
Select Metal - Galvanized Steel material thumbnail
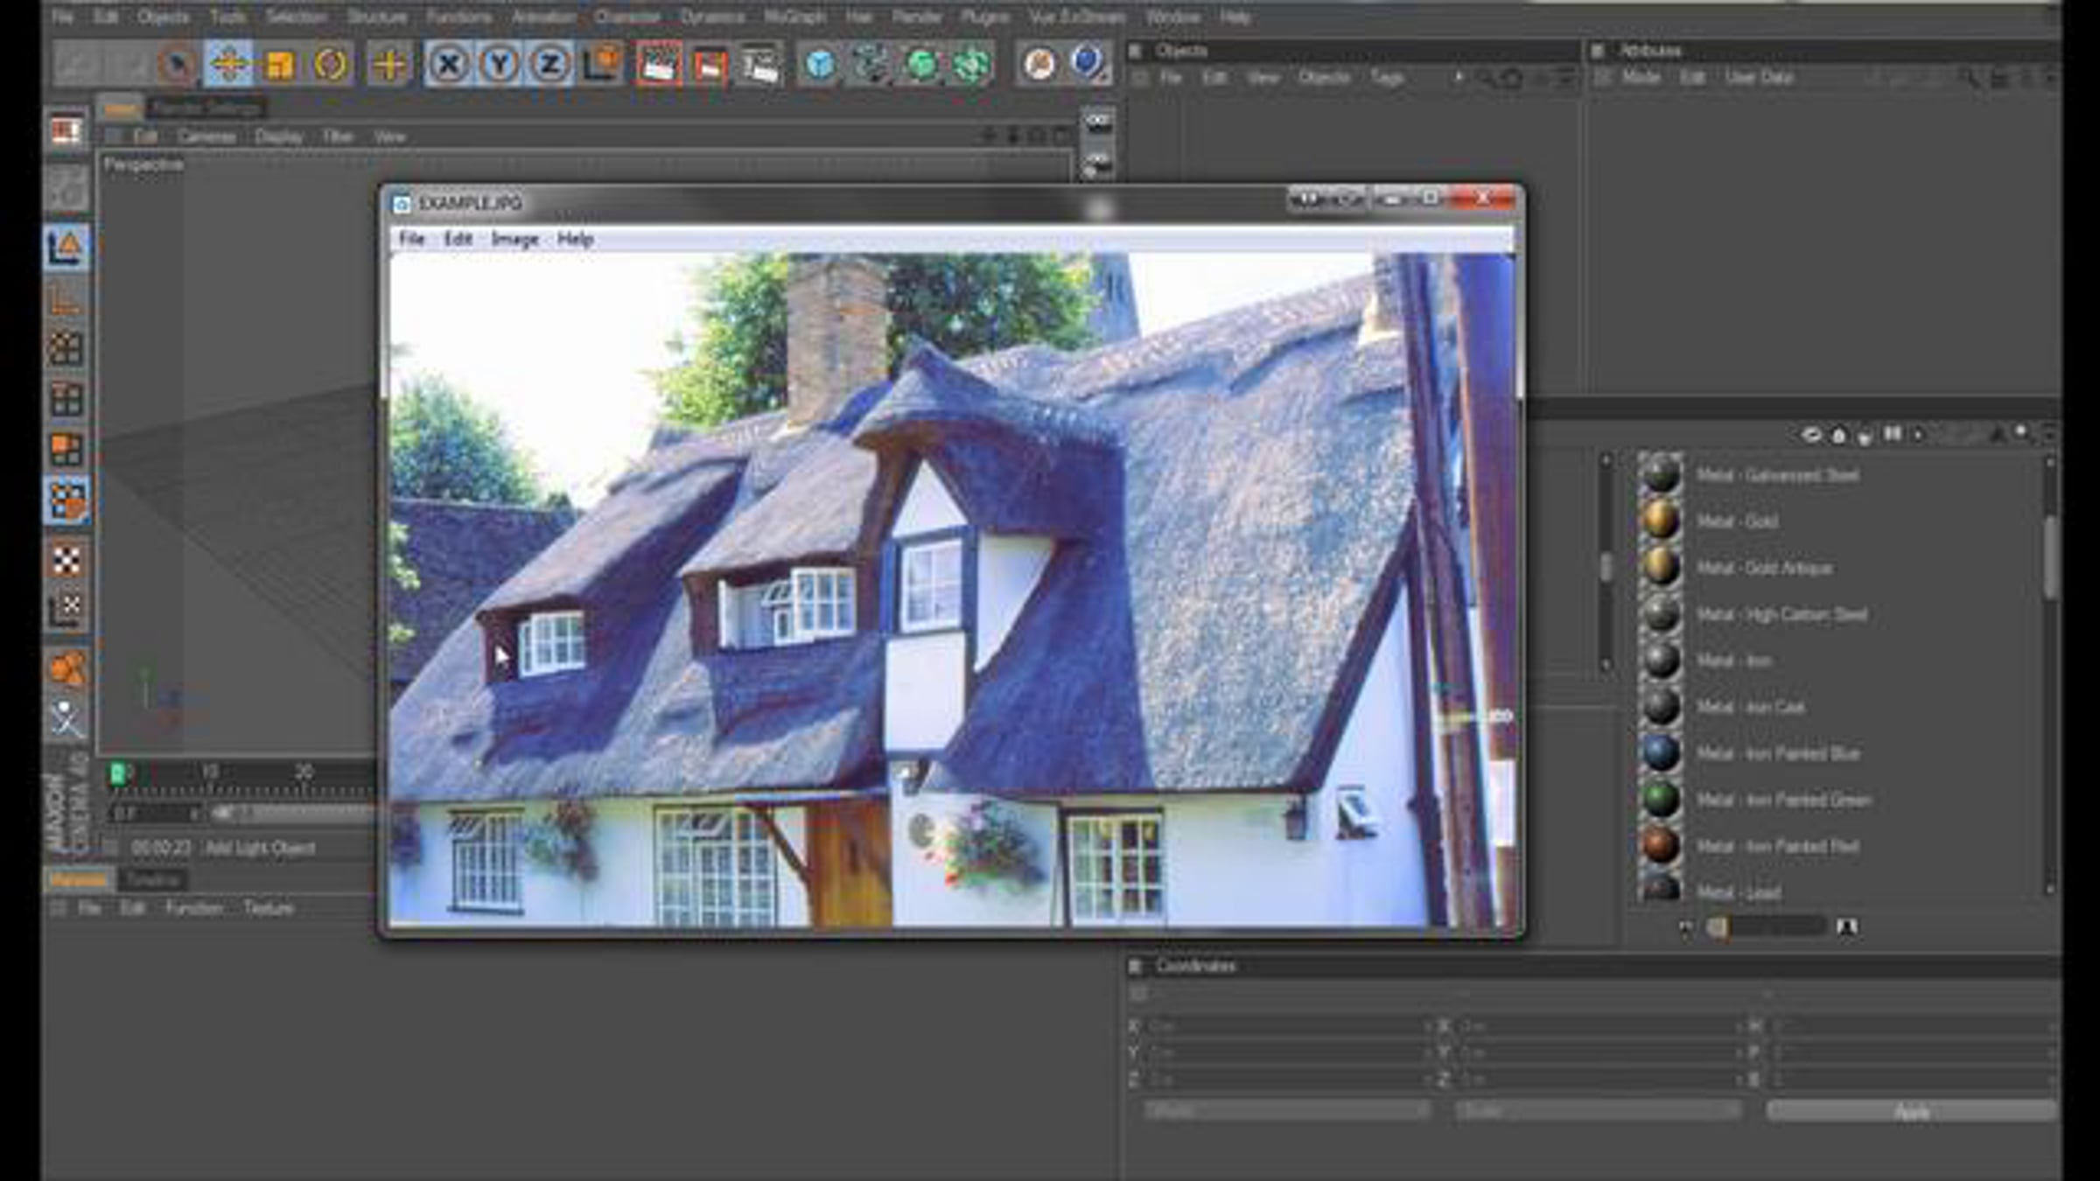(1660, 475)
